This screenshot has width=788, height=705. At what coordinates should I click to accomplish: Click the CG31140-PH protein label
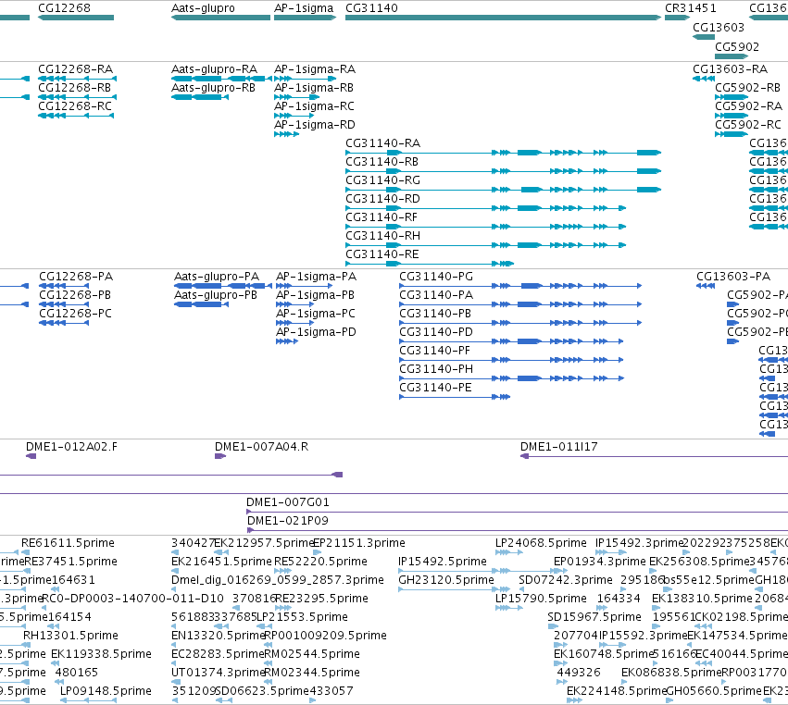[436, 369]
